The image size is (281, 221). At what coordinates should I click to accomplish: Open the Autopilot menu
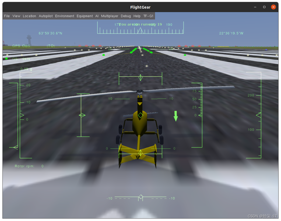coord(45,16)
